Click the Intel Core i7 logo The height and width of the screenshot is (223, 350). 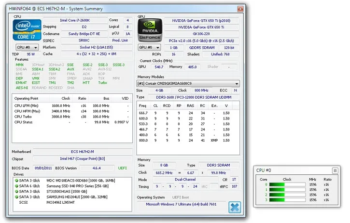(27, 30)
